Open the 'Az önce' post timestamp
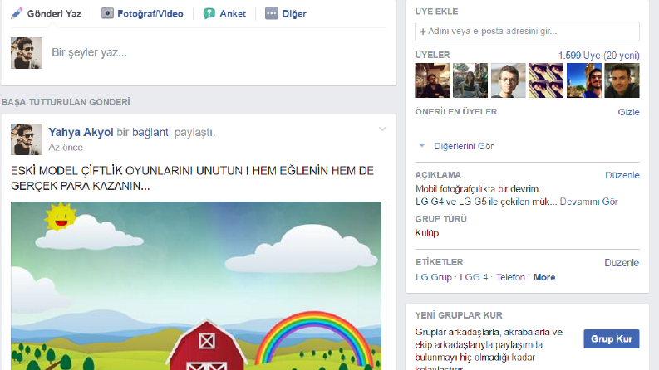Screen dimensions: 659x370 (x=66, y=147)
